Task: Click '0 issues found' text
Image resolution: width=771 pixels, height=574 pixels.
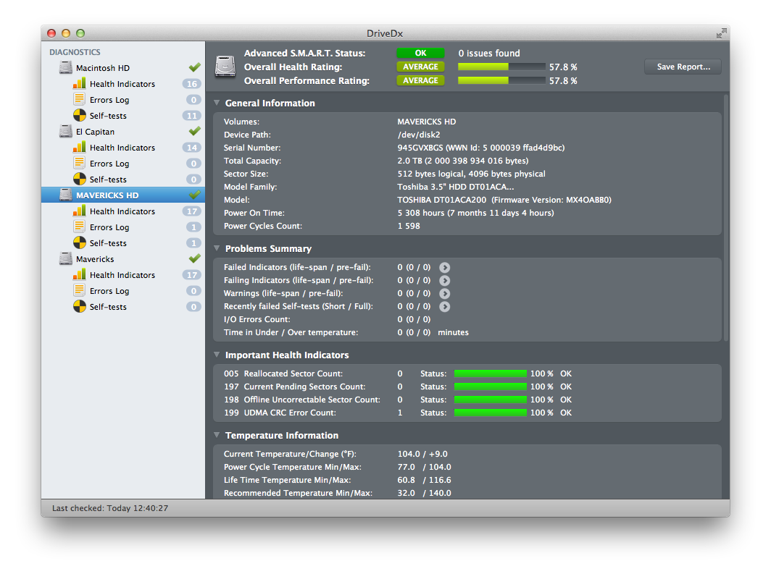Action: [488, 53]
